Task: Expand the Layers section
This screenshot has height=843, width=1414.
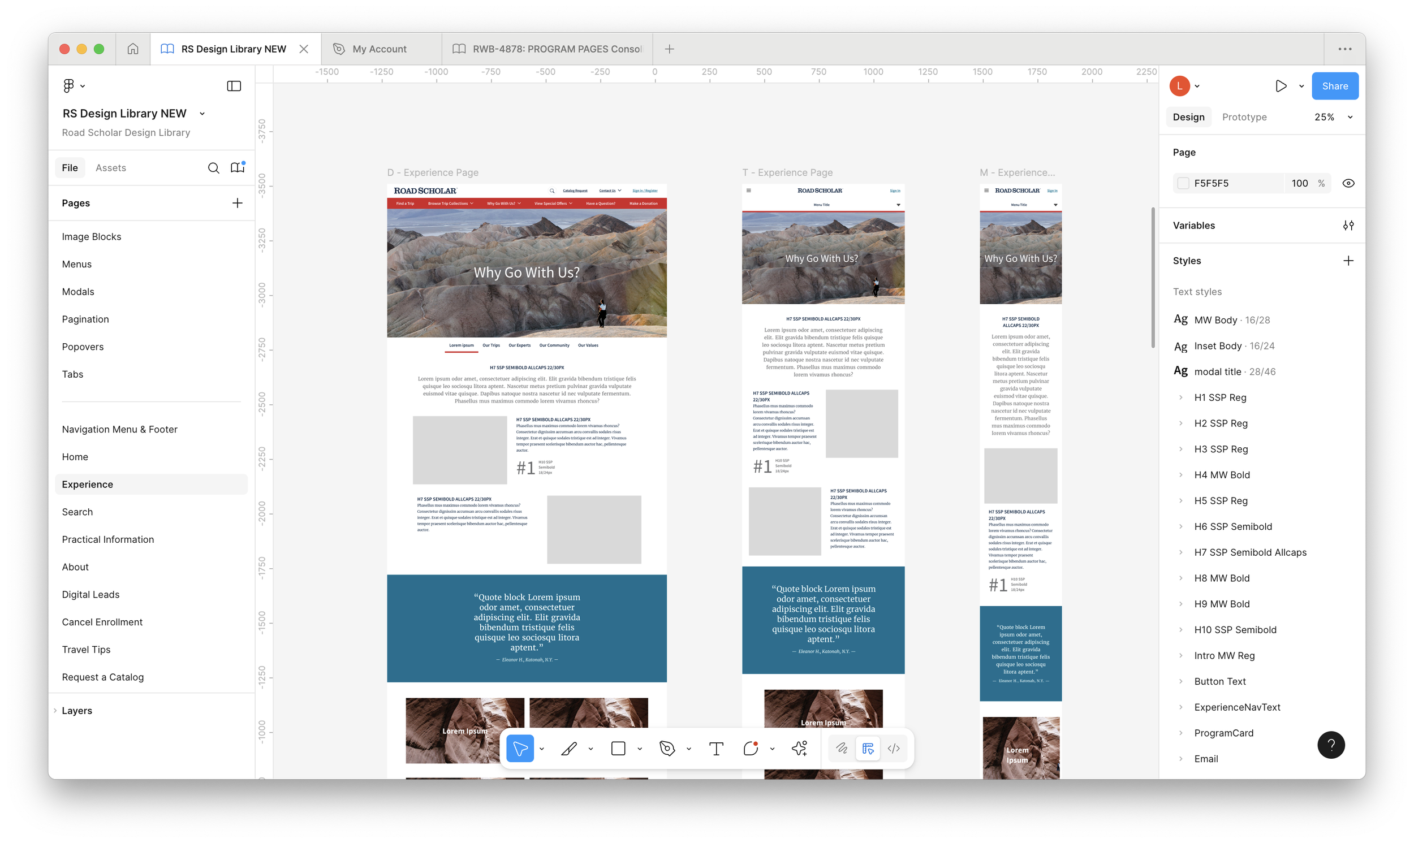Action: (x=76, y=711)
